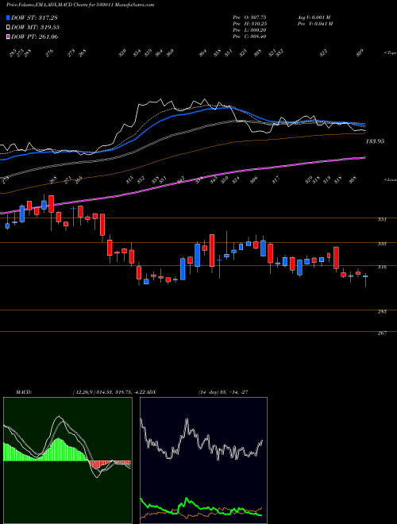The height and width of the screenshot is (524, 397).
Task: Select the 'DOW ST: 317.28' legend text
Action: coord(34,17)
